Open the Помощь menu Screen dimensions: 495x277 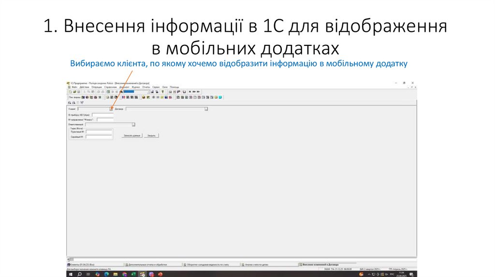tap(174, 87)
